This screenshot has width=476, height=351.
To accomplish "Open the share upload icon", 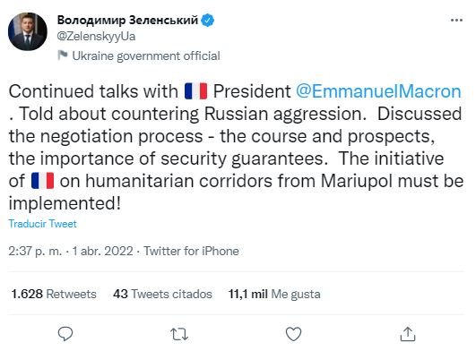I will tap(407, 334).
